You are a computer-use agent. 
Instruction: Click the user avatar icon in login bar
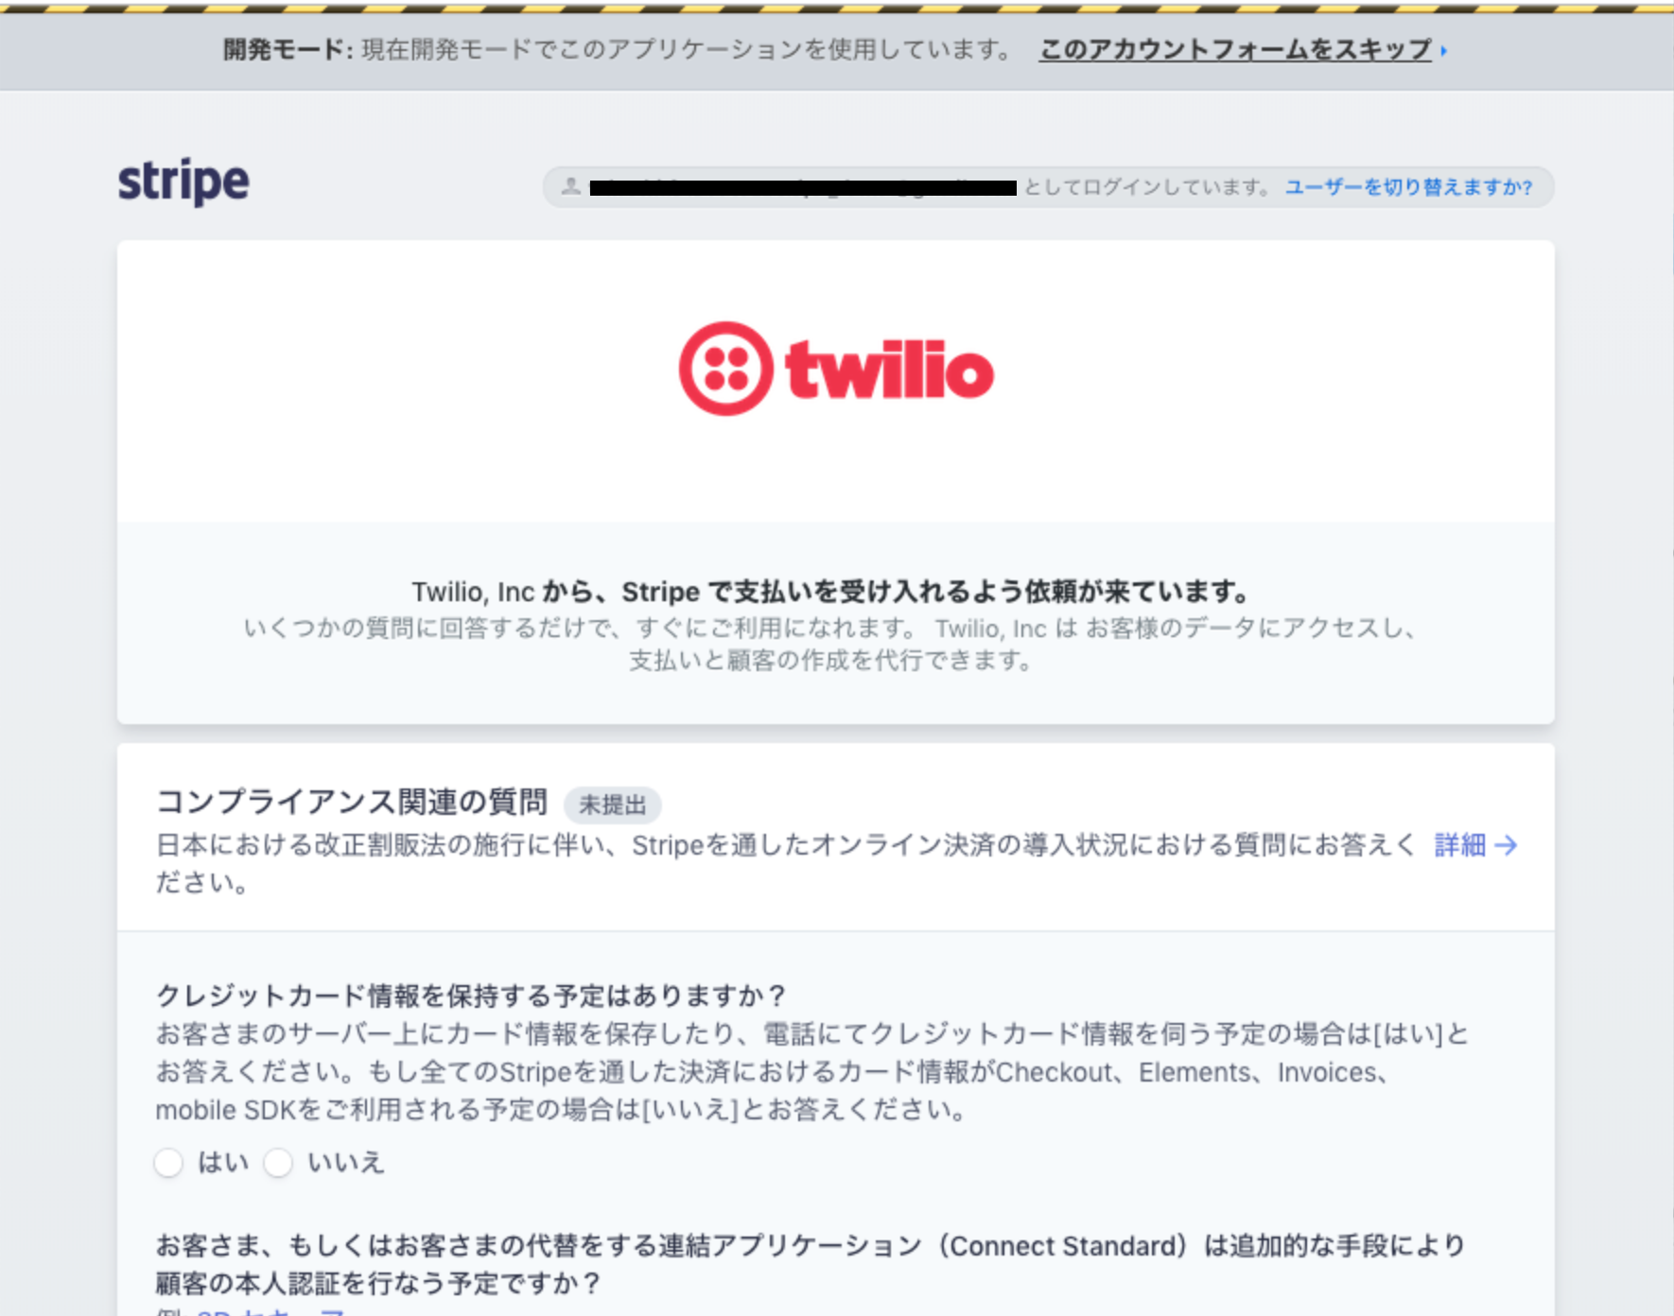tap(570, 186)
